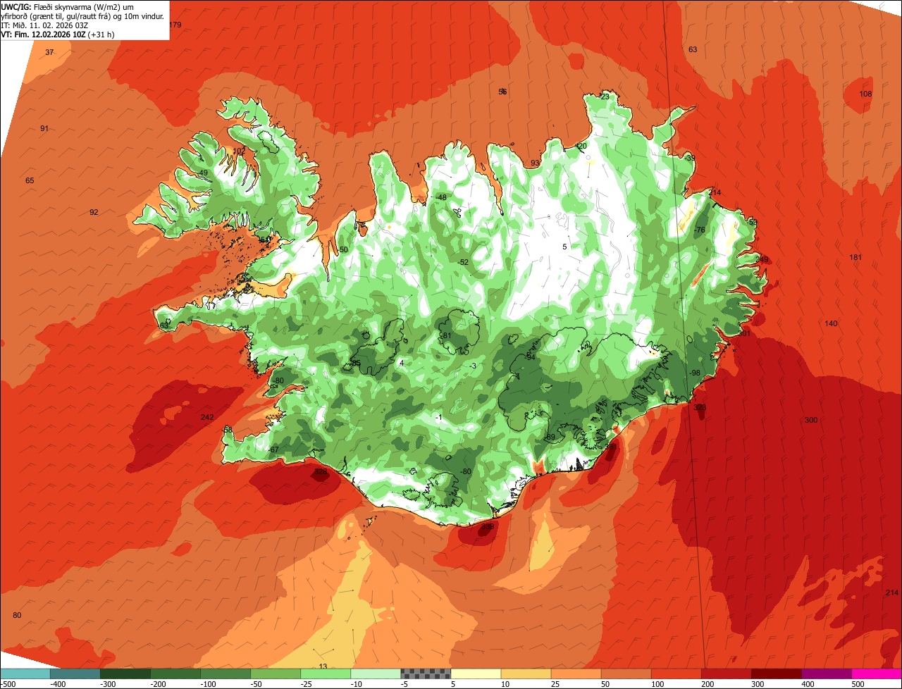The width and height of the screenshot is (902, 689).
Task: Click the map value 49
Action: point(203,173)
